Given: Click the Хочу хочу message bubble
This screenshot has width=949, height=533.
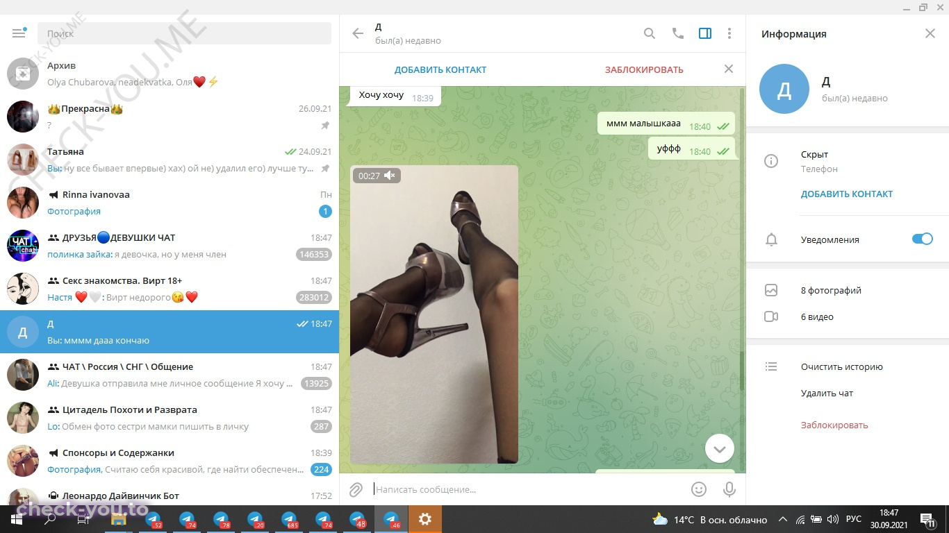Looking at the screenshot, I should 394,96.
